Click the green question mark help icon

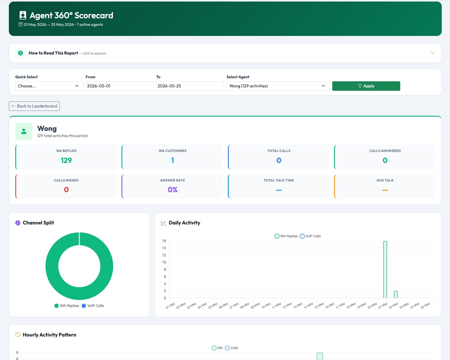20,53
